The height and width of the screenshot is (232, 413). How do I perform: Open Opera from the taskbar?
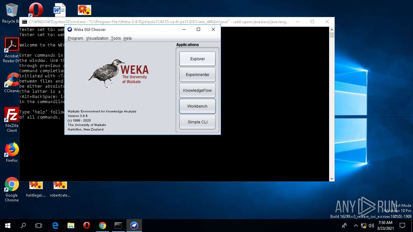pyautogui.click(x=86, y=226)
